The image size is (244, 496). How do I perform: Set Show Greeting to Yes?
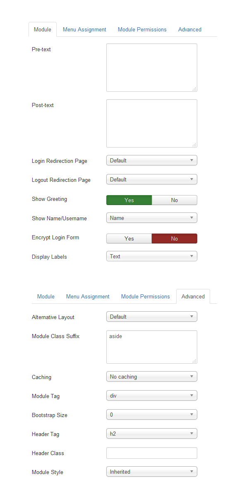click(129, 200)
